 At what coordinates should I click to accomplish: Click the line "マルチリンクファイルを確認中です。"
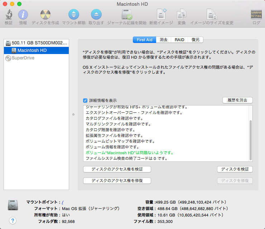pyautogui.click(x=119, y=124)
